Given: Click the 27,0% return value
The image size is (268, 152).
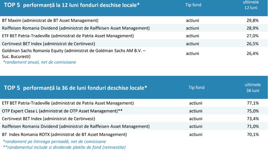Looking at the screenshot, I should 252,36.
